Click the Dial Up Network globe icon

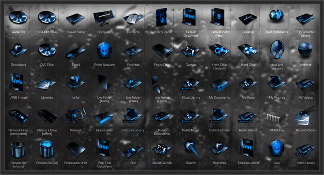(x=276, y=16)
